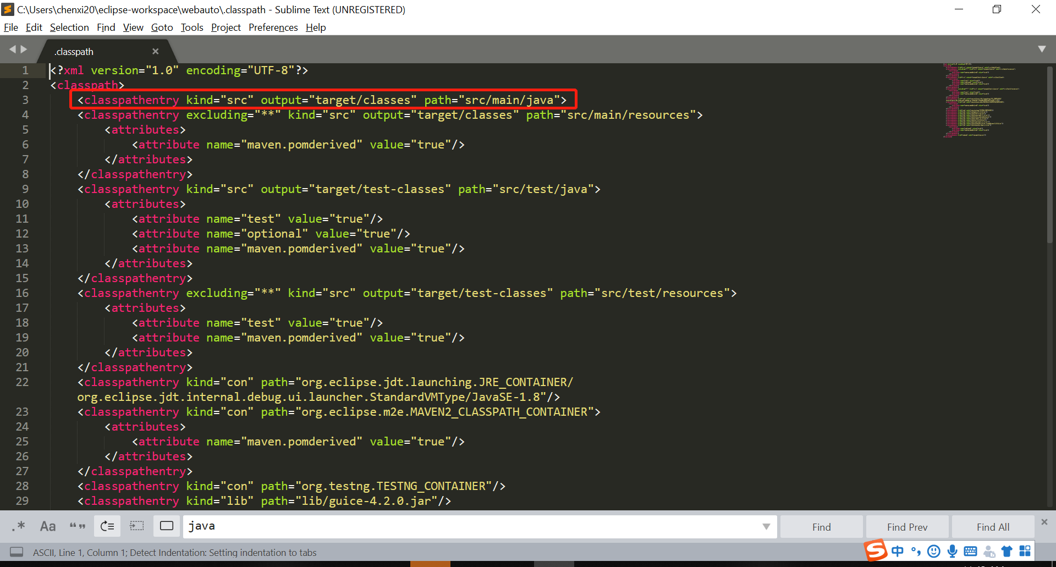Click the MAVEN2_CLASSPATH_CONTAINER text
Image resolution: width=1056 pixels, height=567 pixels.
point(499,412)
